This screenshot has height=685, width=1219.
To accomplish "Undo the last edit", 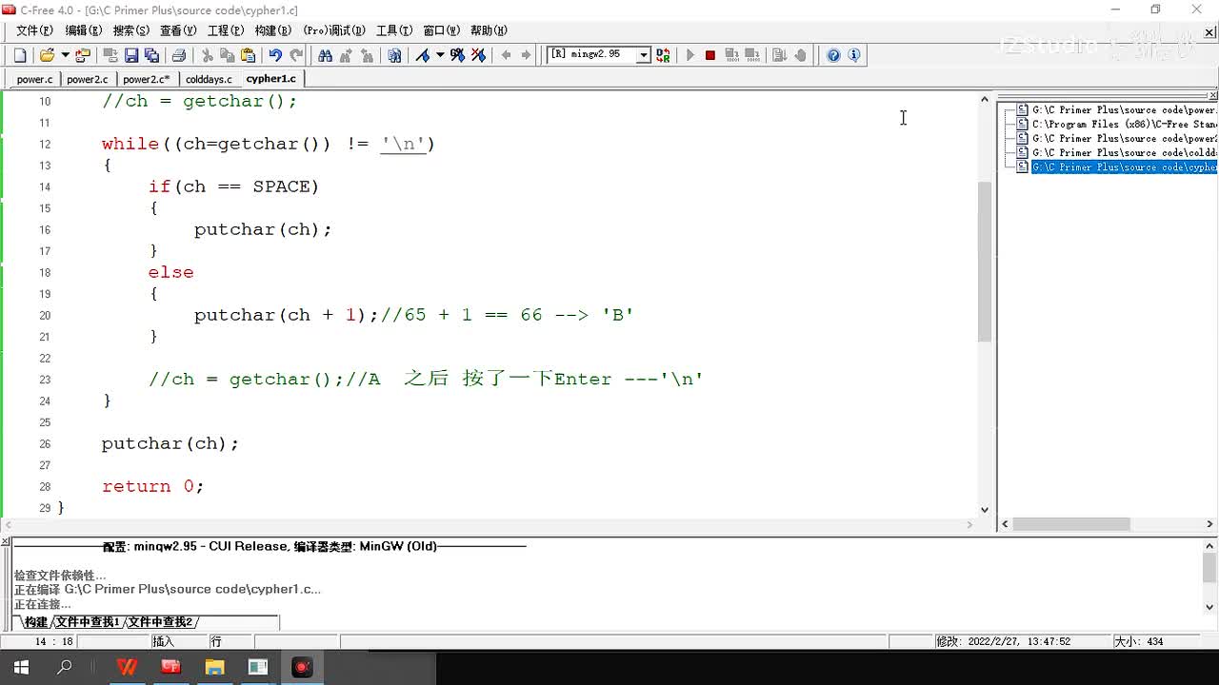I will coord(275,55).
